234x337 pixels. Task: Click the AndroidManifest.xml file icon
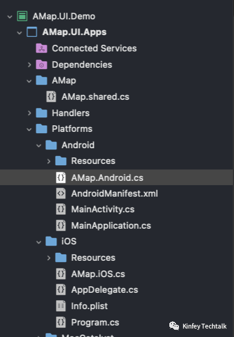point(61,194)
